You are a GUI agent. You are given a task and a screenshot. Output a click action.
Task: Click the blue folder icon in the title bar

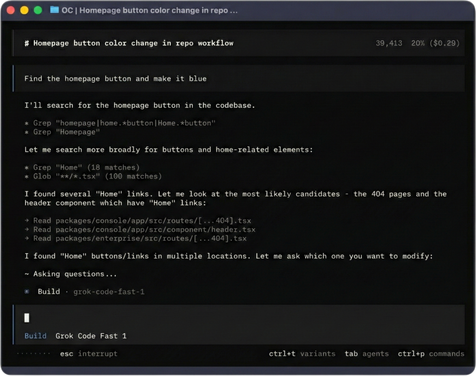pos(54,10)
